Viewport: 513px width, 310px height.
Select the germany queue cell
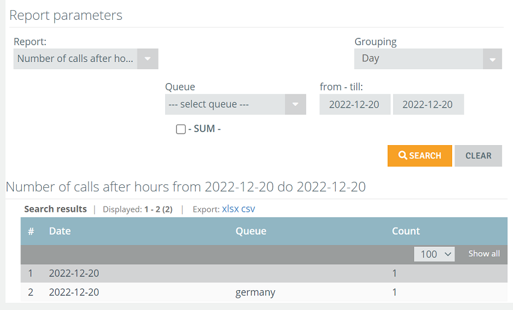[255, 292]
